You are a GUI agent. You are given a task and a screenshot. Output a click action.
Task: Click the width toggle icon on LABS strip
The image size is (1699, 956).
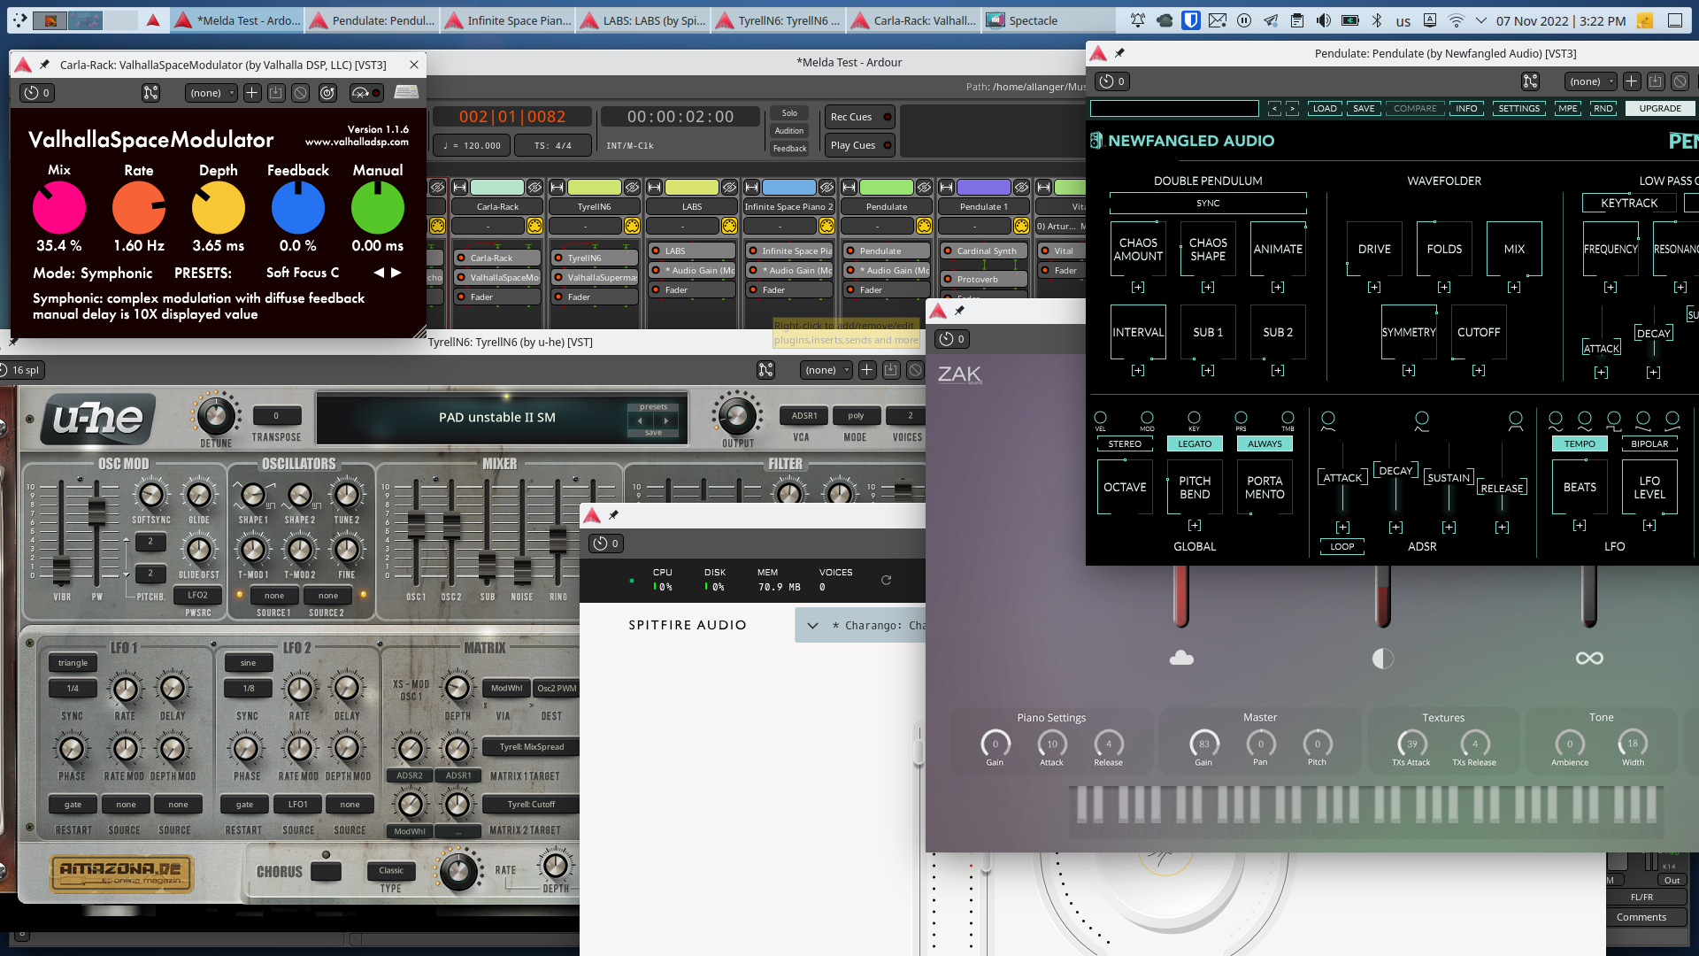(654, 188)
